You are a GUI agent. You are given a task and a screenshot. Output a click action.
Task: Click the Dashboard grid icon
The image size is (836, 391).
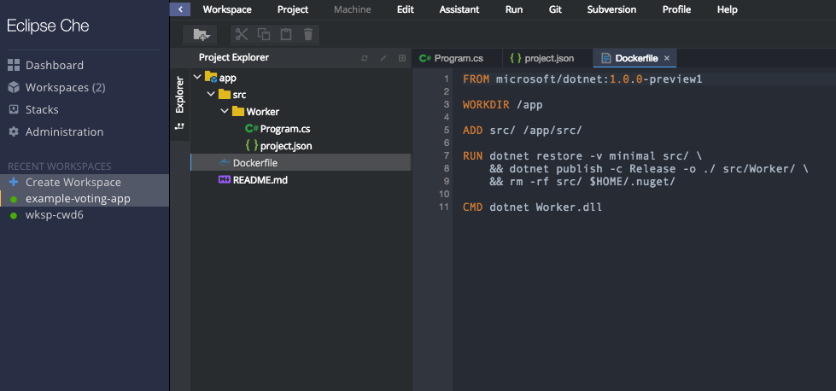[x=14, y=65]
